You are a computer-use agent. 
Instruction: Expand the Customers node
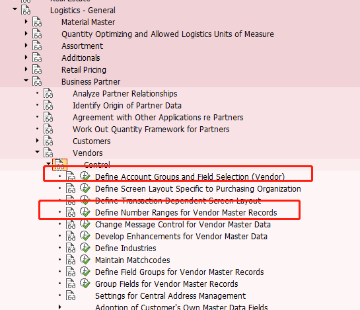(38, 140)
